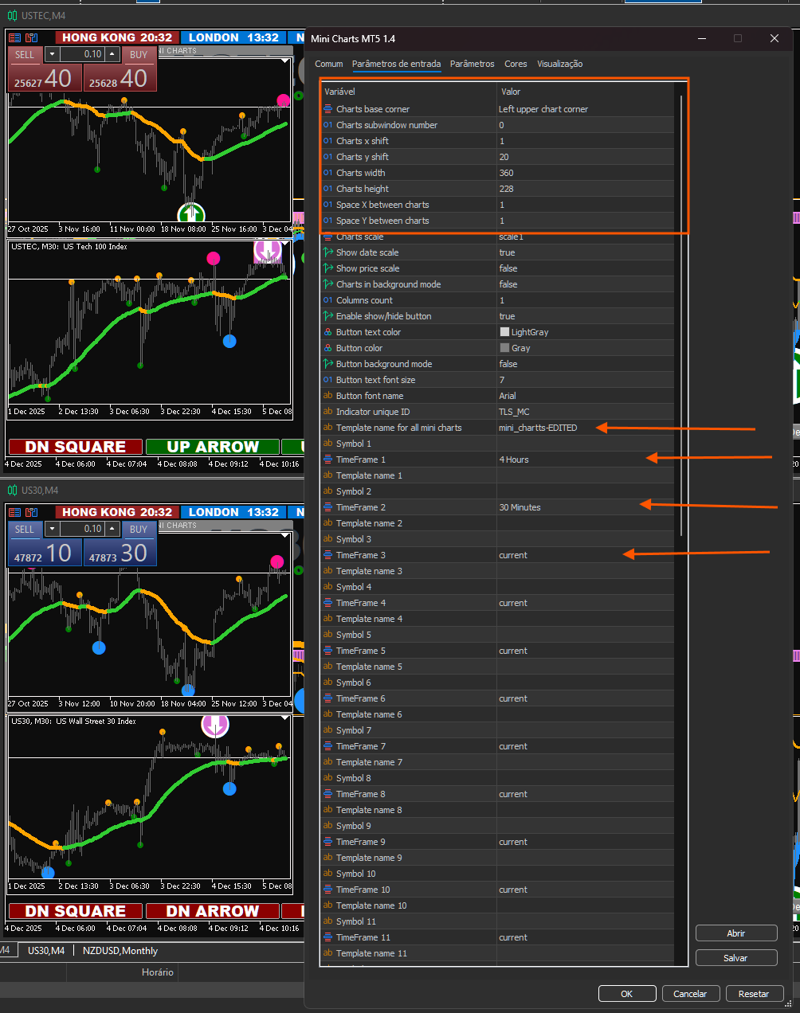
Task: Click the Cancelar button
Action: (x=690, y=993)
